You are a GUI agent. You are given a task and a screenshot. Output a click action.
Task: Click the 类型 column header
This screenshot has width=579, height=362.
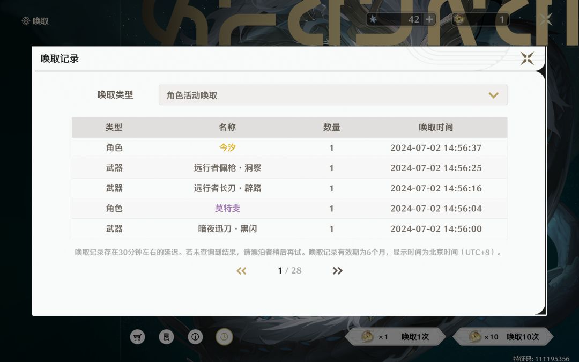pos(114,128)
